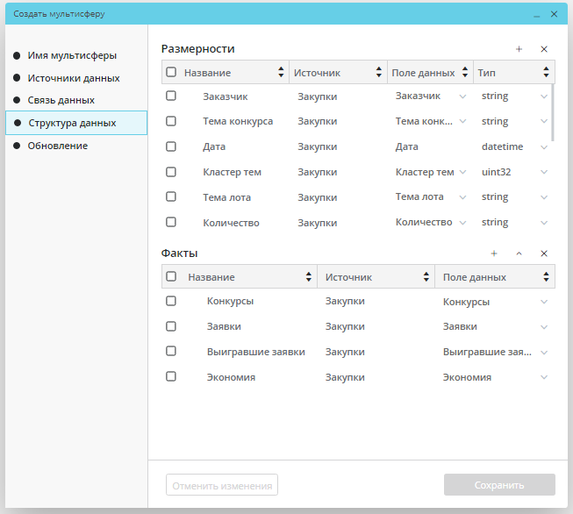573x514 pixels.
Task: Add a new dimension with plus icon
Action: point(519,50)
